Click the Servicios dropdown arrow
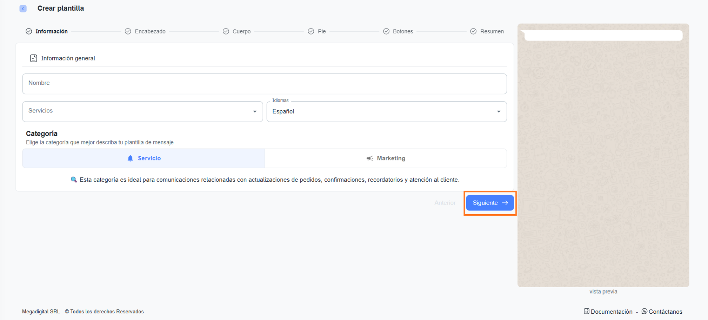 click(254, 111)
